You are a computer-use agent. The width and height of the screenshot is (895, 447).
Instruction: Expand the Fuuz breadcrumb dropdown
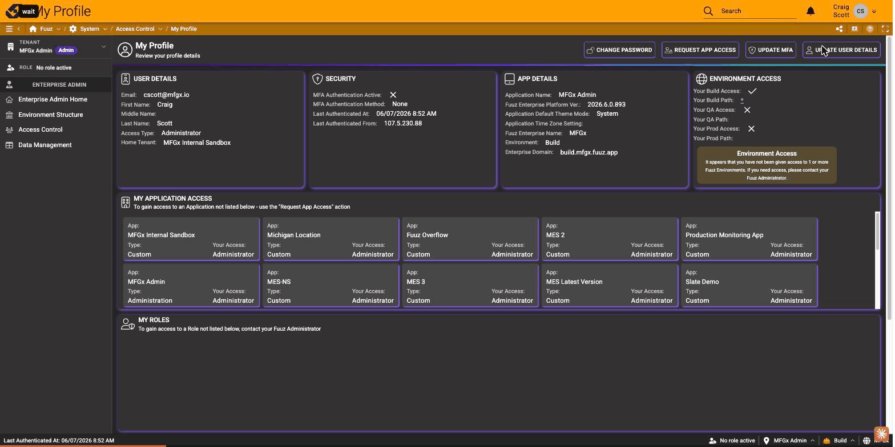[58, 29]
